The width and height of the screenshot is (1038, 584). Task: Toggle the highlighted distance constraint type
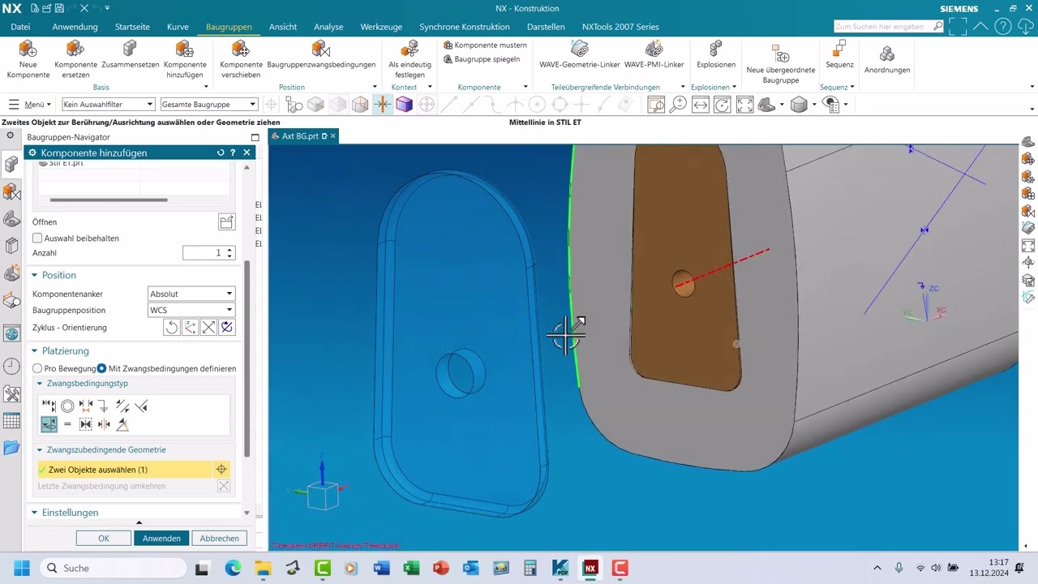pyautogui.click(x=49, y=424)
